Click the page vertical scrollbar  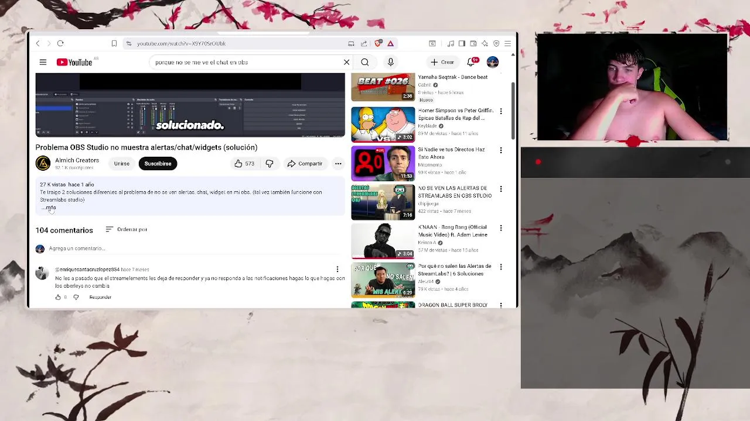point(514,111)
